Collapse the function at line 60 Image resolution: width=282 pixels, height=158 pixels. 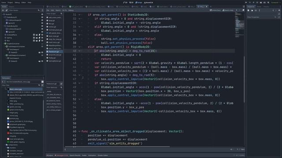click(79, 132)
